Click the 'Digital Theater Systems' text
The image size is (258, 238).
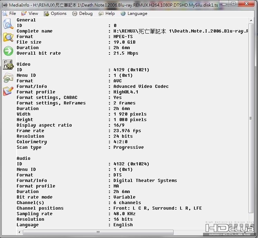pos(145,181)
